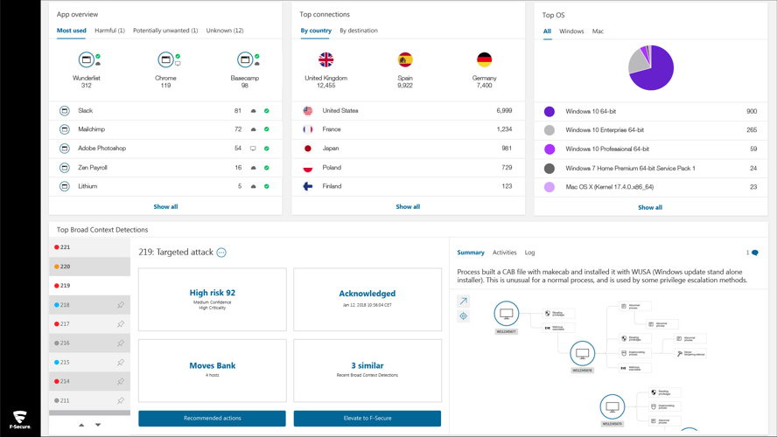Click the comments speech bubble icon
Image resolution: width=777 pixels, height=437 pixels.
755,253
